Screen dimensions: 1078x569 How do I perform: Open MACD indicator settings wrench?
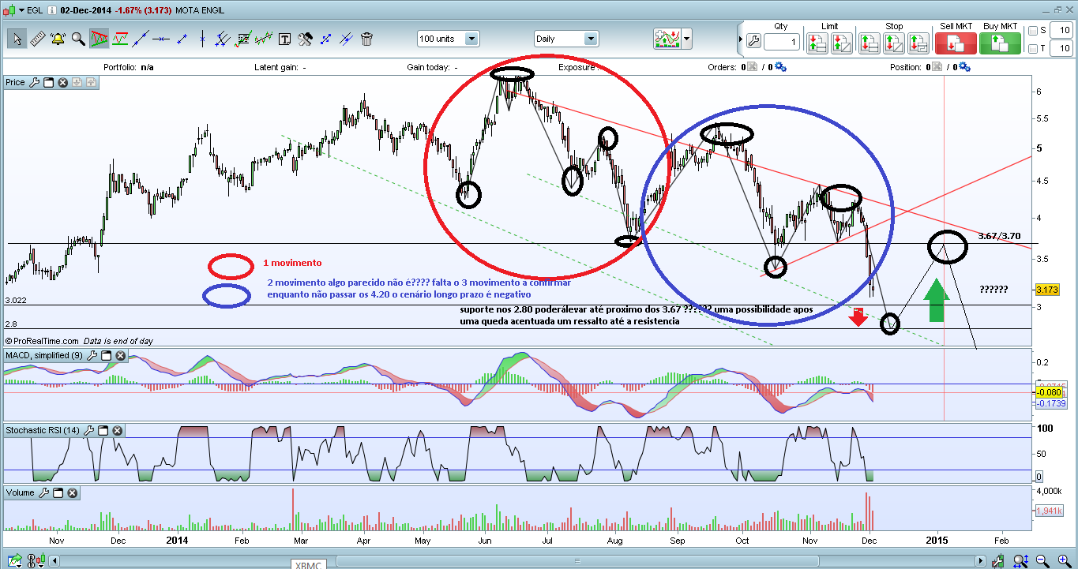[92, 356]
